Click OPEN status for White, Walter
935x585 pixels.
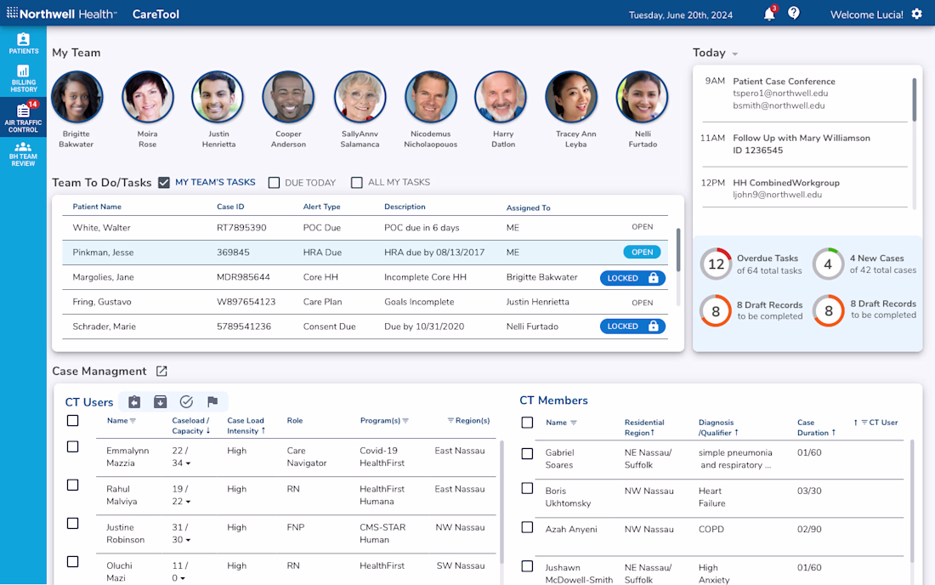coord(643,227)
